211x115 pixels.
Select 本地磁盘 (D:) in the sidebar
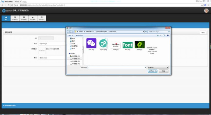pos(75,59)
